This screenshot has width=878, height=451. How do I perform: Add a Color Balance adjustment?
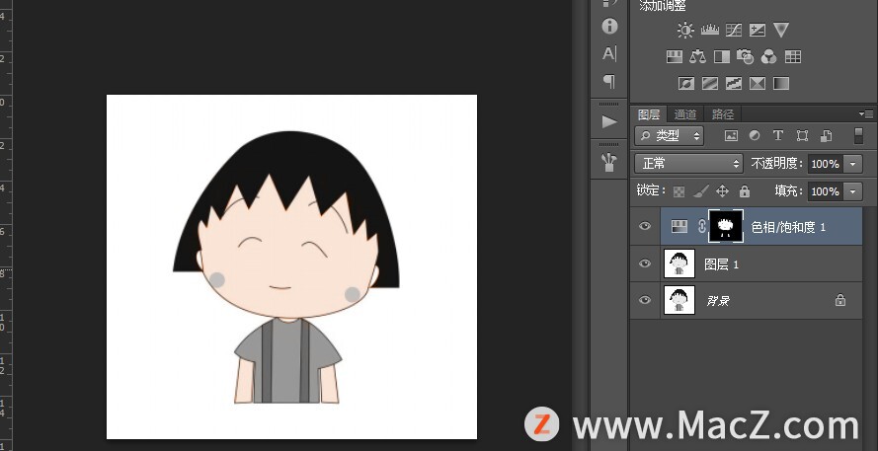pos(697,56)
